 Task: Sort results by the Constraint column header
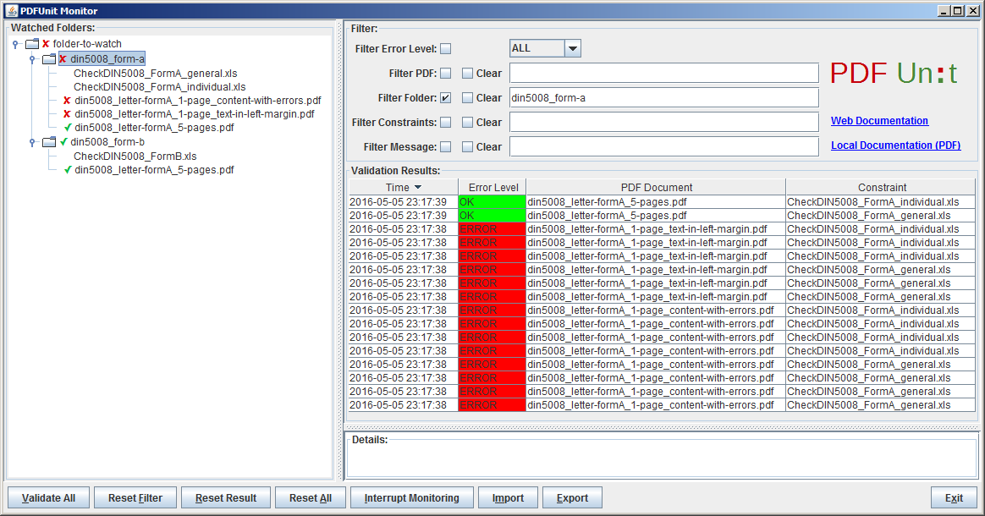click(x=882, y=188)
